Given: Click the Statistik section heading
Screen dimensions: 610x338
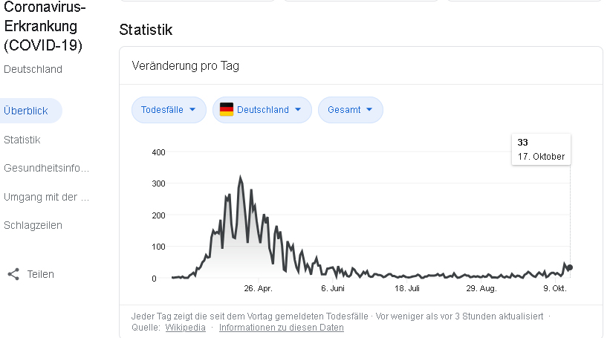Looking at the screenshot, I should 146,30.
